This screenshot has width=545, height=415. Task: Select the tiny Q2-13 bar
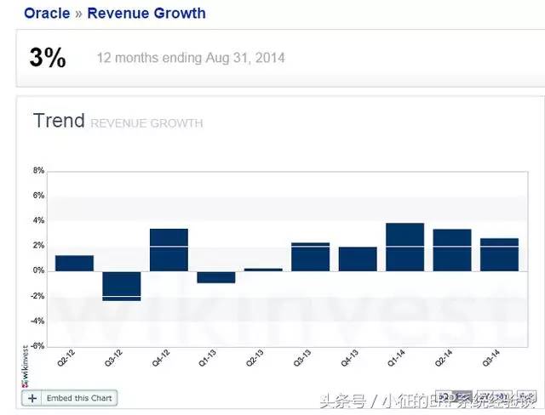263,270
